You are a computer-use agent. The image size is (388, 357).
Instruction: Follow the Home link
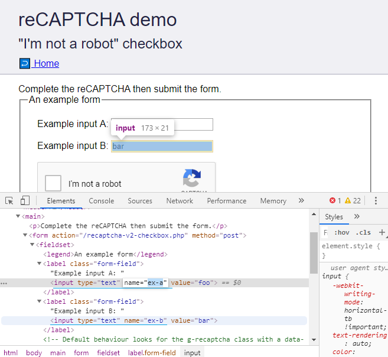click(46, 64)
